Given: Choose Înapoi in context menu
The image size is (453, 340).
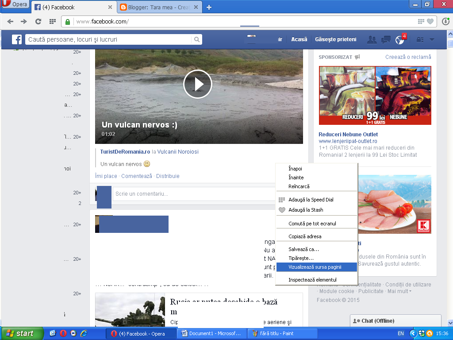Looking at the screenshot, I should [317, 169].
